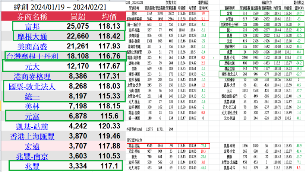
Task: Select the title cell 緯創 2024/01/19 ~ 2024/02/21
Action: [x=60, y=7]
